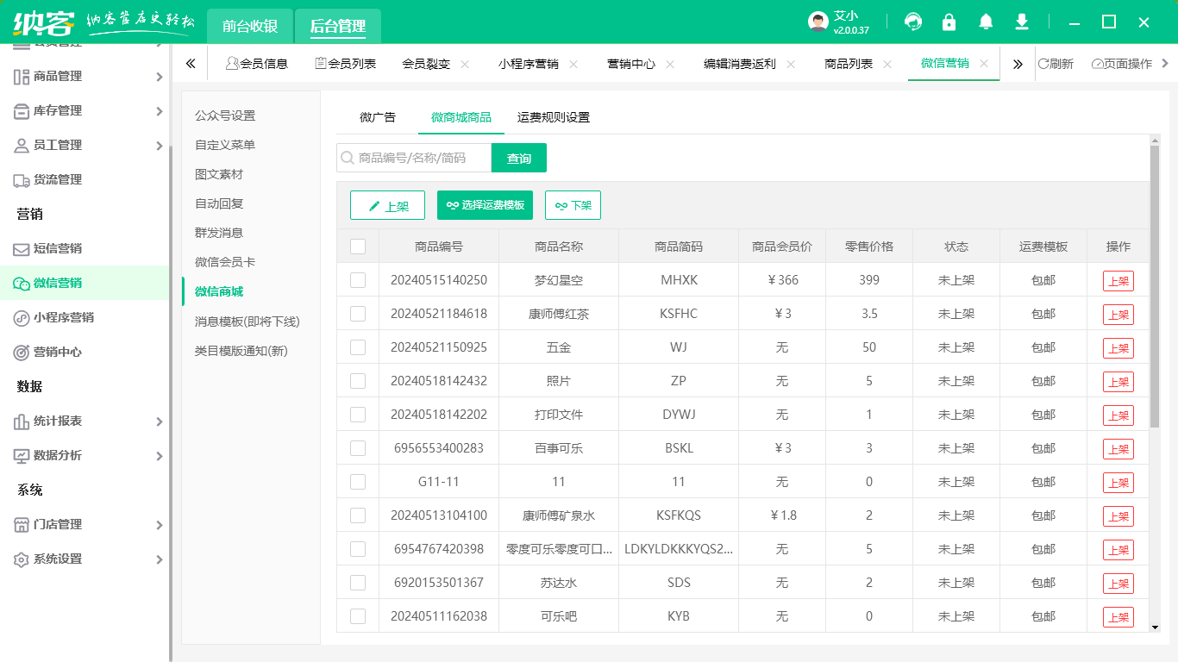Close the 会员裂变 tab
Image resolution: width=1178 pixels, height=662 pixels.
(x=465, y=64)
